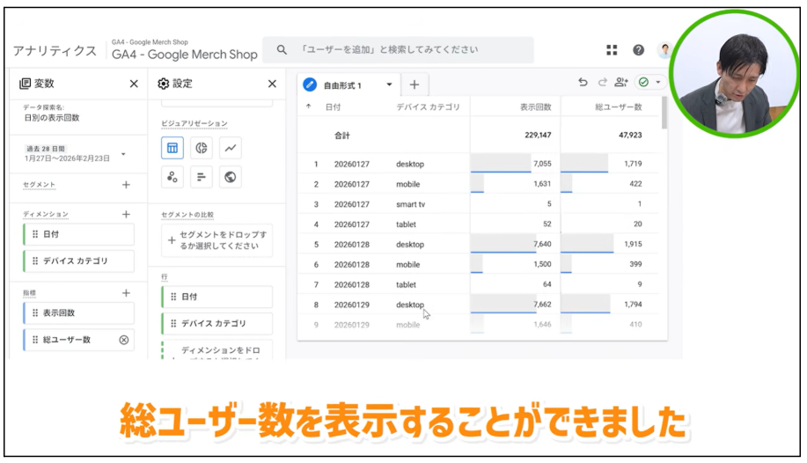The height and width of the screenshot is (463, 807).
Task: Close the 設定 panel
Action: point(272,84)
